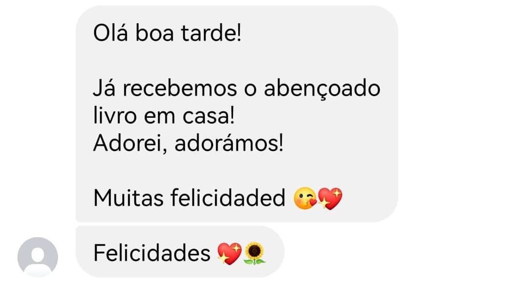This screenshot has height=295, width=522.
Task: Select the 'Felicidades' message bubble text
Action: (x=152, y=253)
